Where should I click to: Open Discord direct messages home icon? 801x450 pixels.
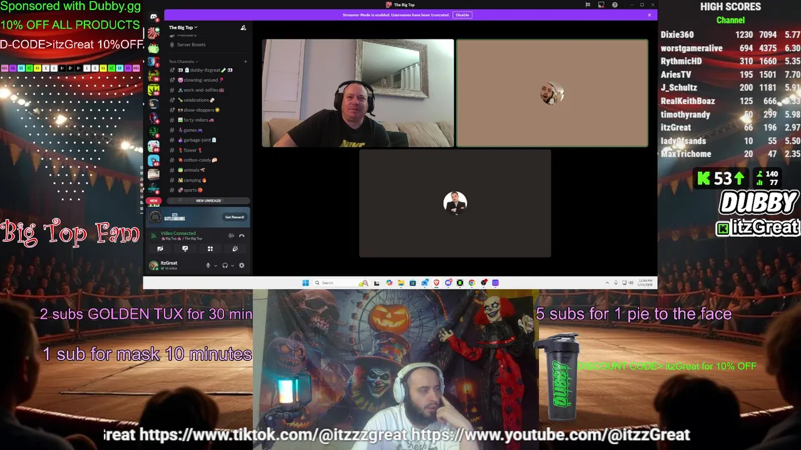pyautogui.click(x=154, y=17)
